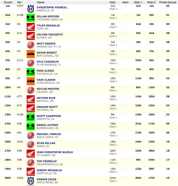The image size is (178, 186).
Task: Click THOUSAND OAKS, CA hometown text
Action: point(50,20)
